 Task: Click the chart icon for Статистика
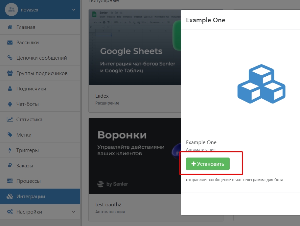[x=10, y=120]
